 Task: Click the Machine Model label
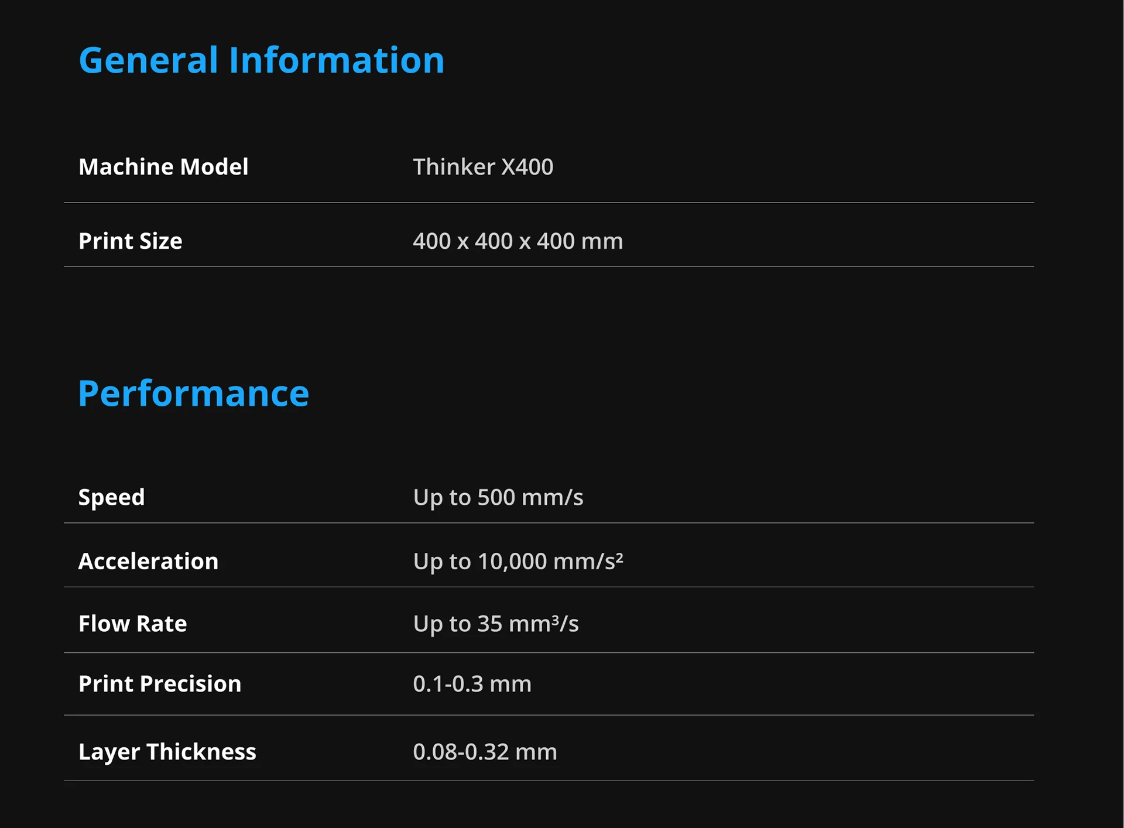pyautogui.click(x=163, y=167)
